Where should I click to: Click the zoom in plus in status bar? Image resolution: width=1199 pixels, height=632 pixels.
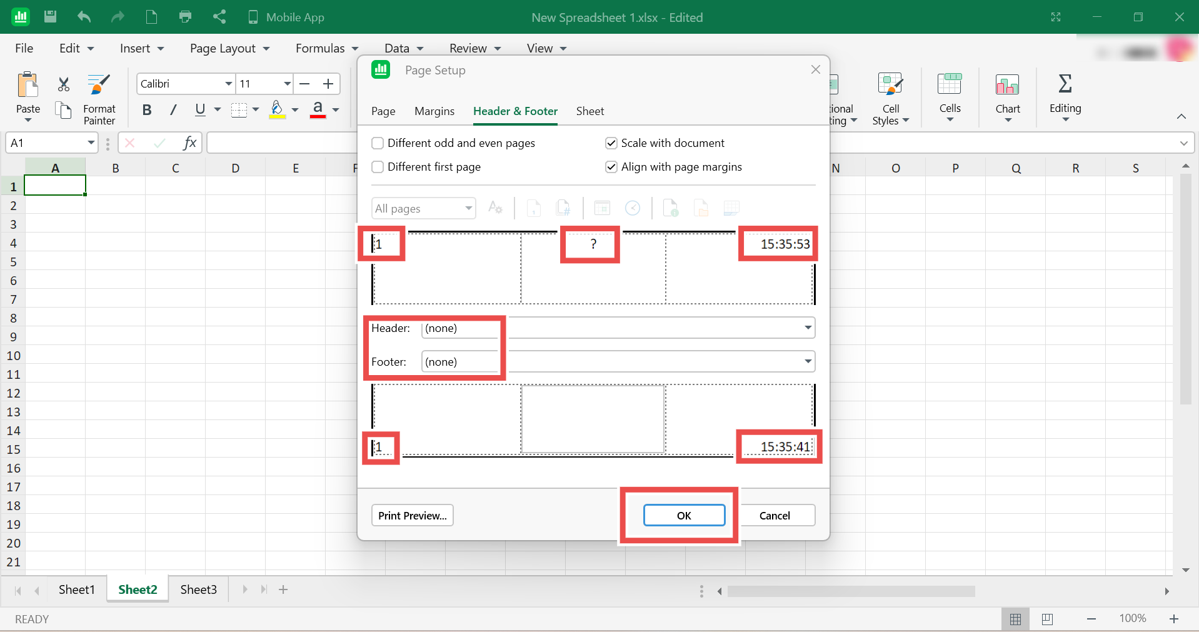1174,619
